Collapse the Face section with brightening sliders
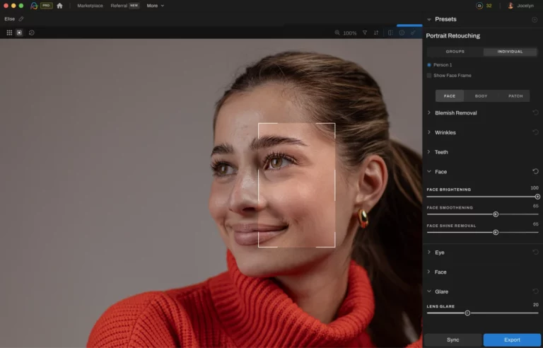Image resolution: width=543 pixels, height=348 pixels. click(429, 171)
